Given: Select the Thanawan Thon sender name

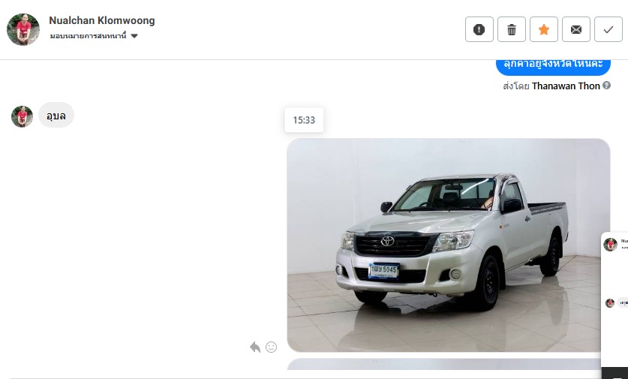Looking at the screenshot, I should click(566, 86).
